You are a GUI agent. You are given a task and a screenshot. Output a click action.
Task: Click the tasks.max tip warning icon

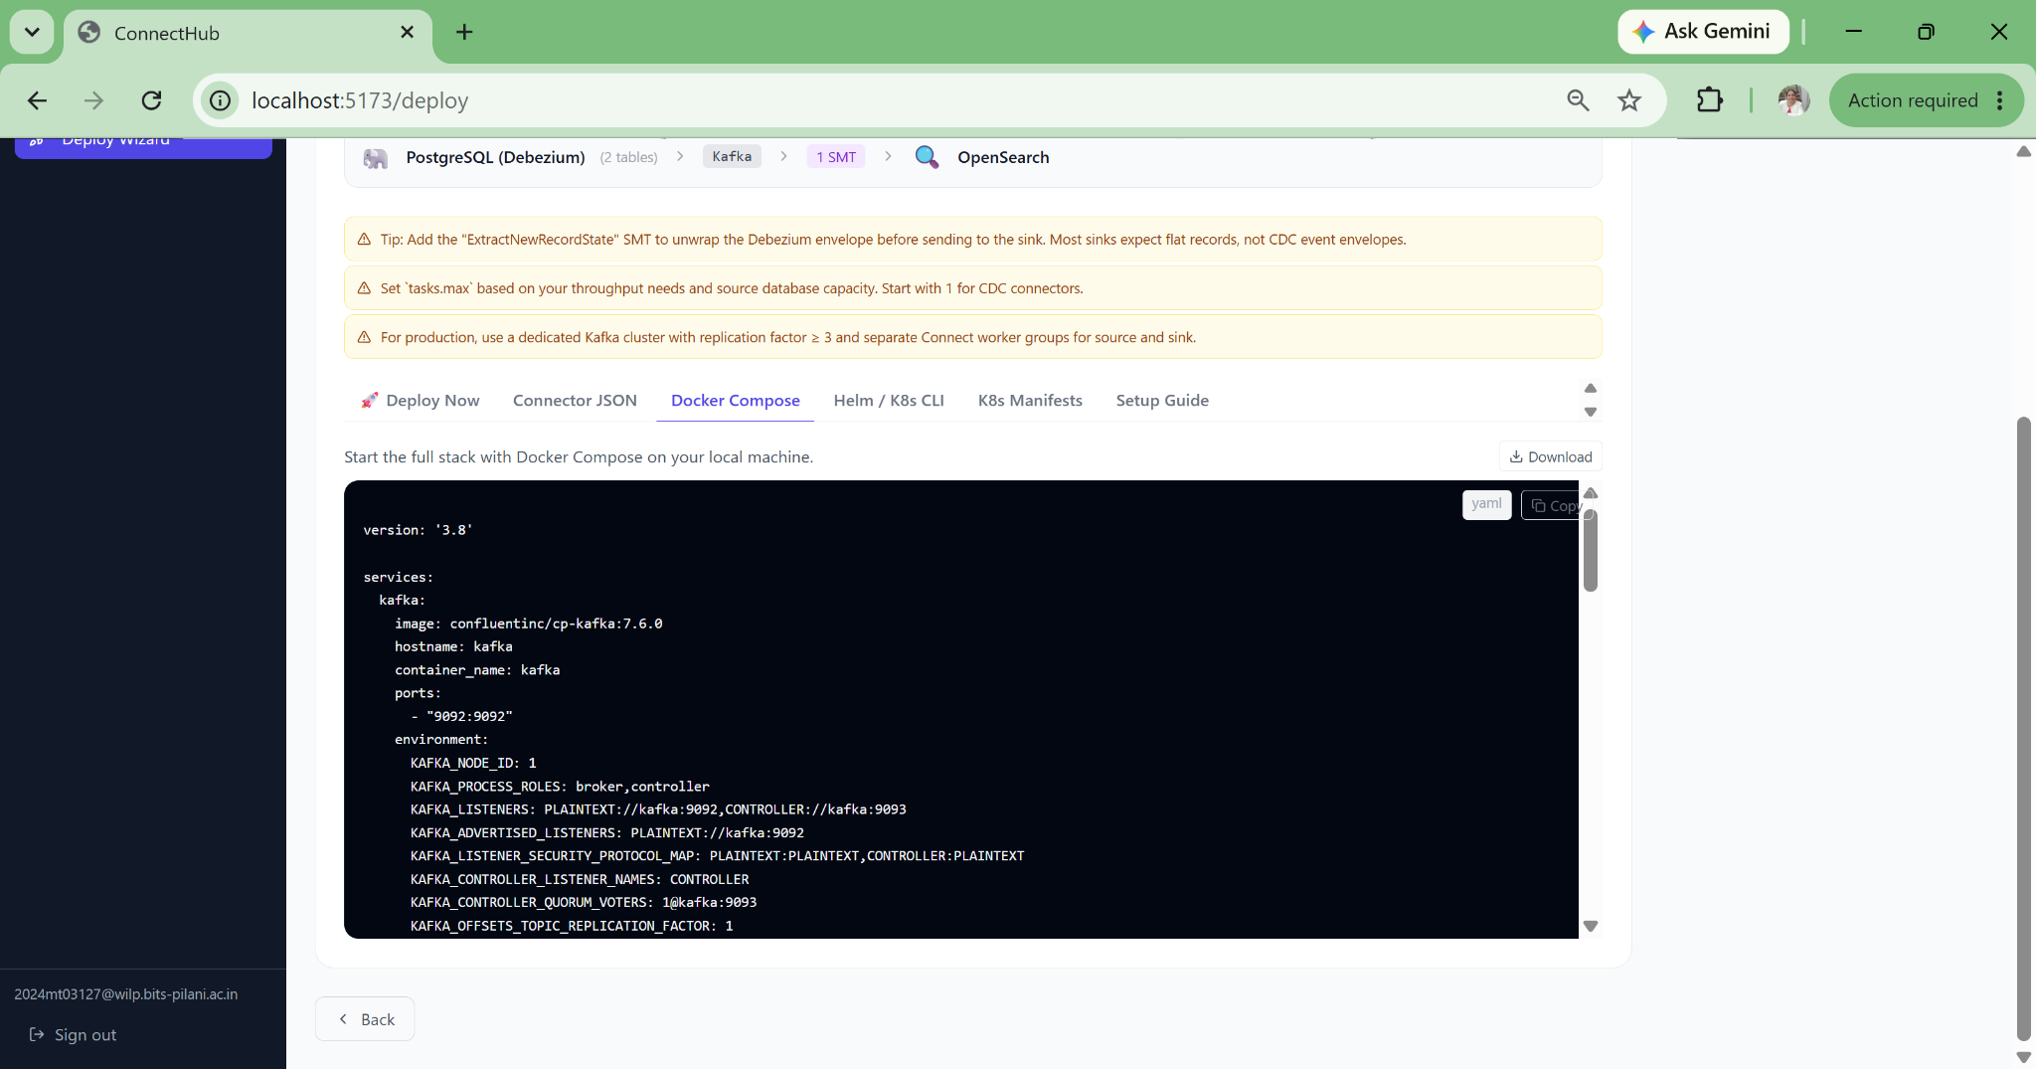(364, 288)
